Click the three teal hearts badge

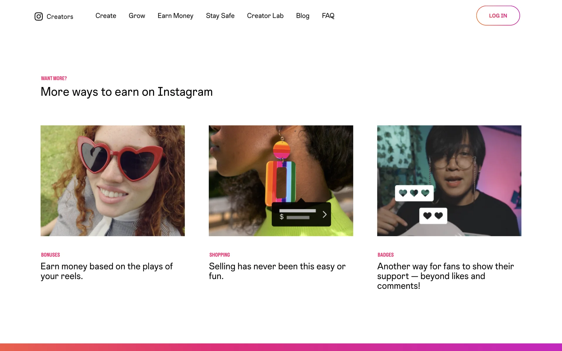[x=414, y=193]
